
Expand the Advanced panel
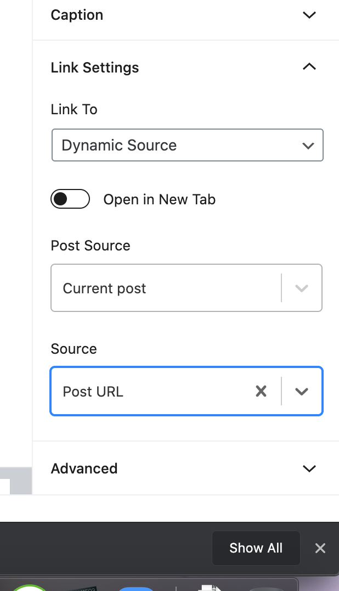tap(309, 469)
